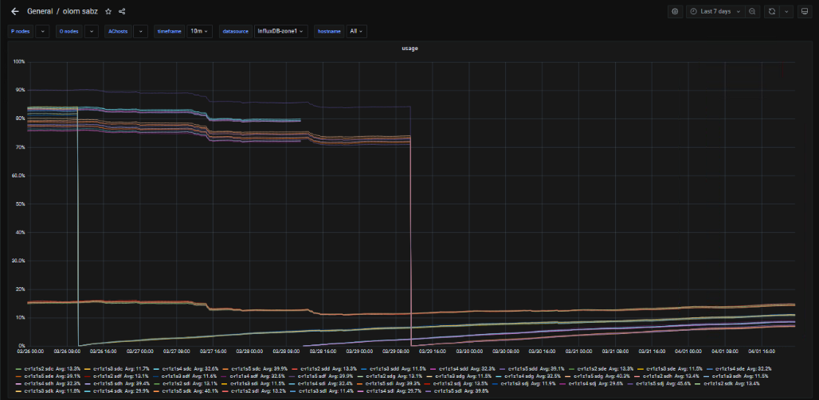This screenshot has width=819, height=400.
Task: Expand the P nodes variable dropdown
Action: tap(42, 31)
